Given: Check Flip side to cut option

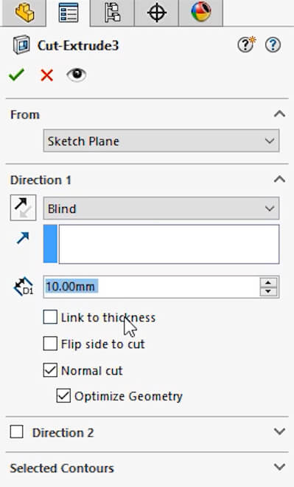Looking at the screenshot, I should 50,344.
